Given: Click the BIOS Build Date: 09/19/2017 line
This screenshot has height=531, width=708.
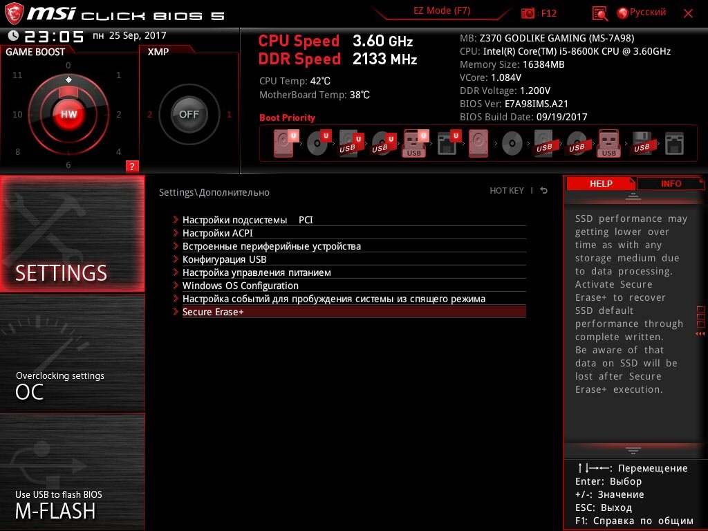Looking at the screenshot, I should [523, 116].
